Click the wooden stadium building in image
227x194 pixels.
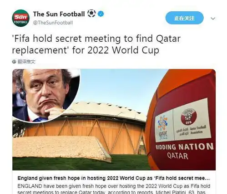click(85, 128)
